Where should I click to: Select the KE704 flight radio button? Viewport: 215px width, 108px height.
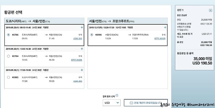pos(8,56)
